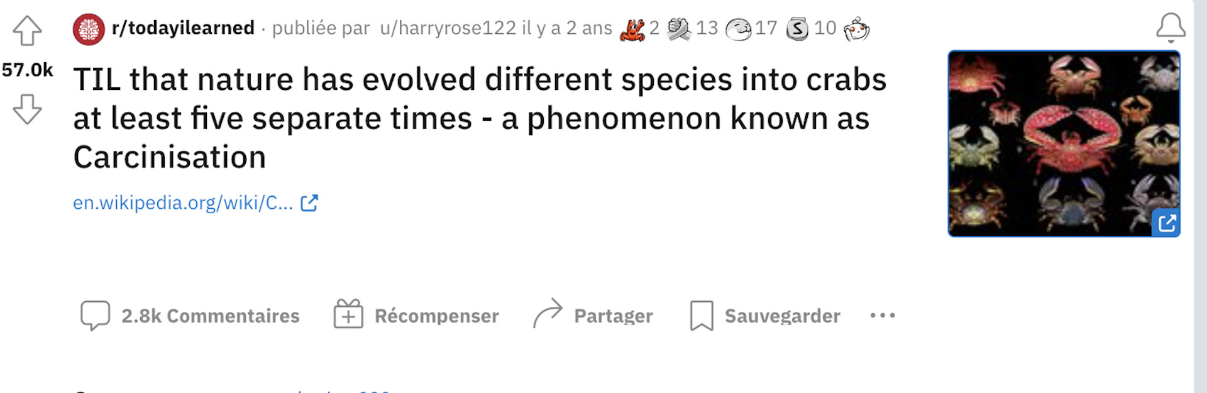Expand the three-dot more options menu
This screenshot has height=393, width=1207.
883,316
